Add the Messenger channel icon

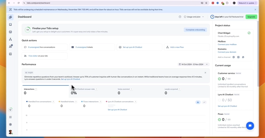click(x=234, y=57)
